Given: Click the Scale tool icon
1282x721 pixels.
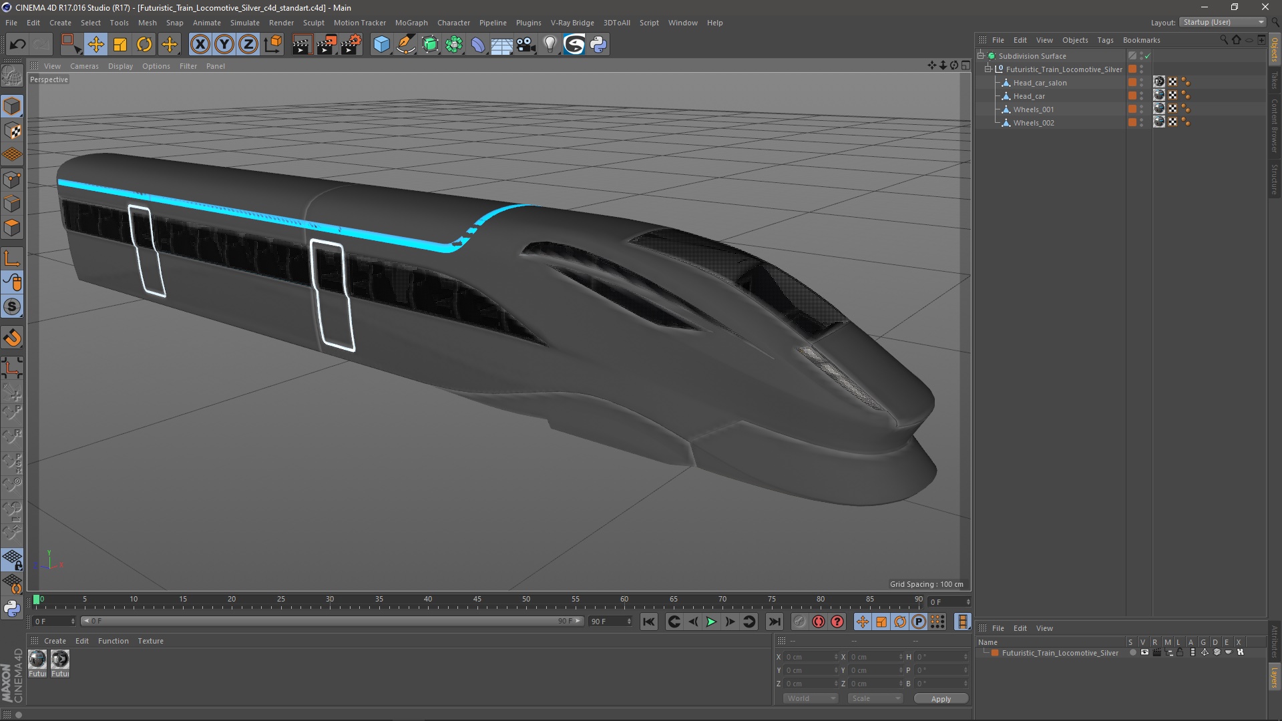Looking at the screenshot, I should click(120, 45).
